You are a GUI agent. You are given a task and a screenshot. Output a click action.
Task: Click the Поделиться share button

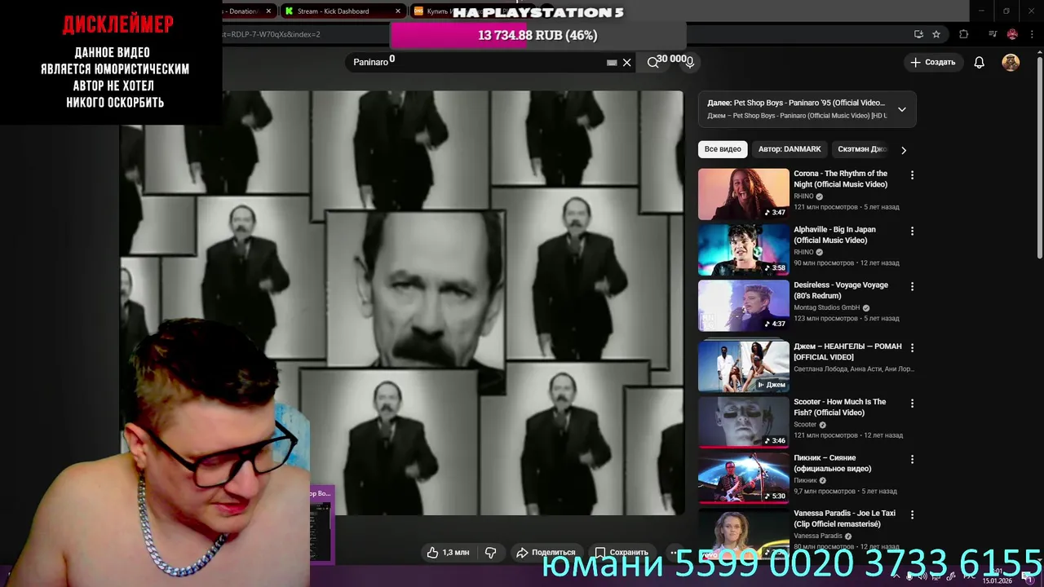coord(546,552)
